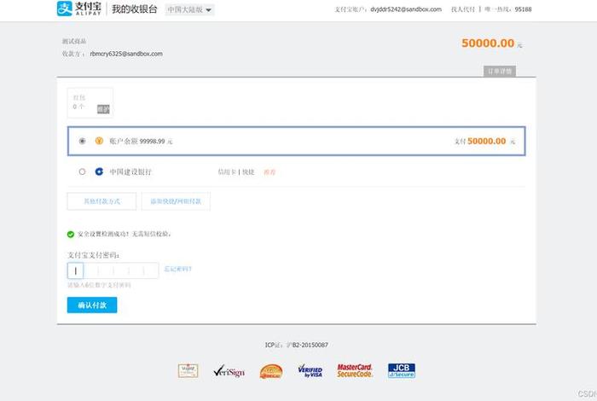Click the China Construction Bank logo
This screenshot has height=401, width=597.
click(x=99, y=171)
